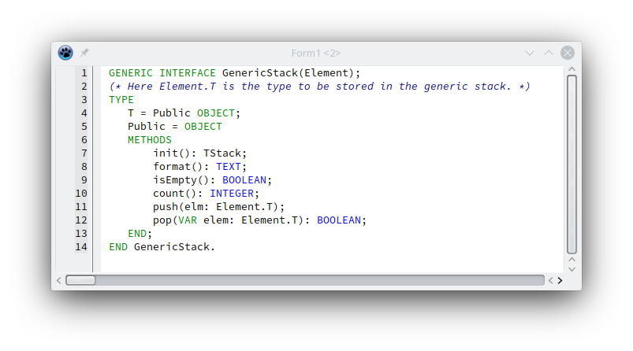
Task: Click the METHODS keyword
Action: tap(150, 140)
